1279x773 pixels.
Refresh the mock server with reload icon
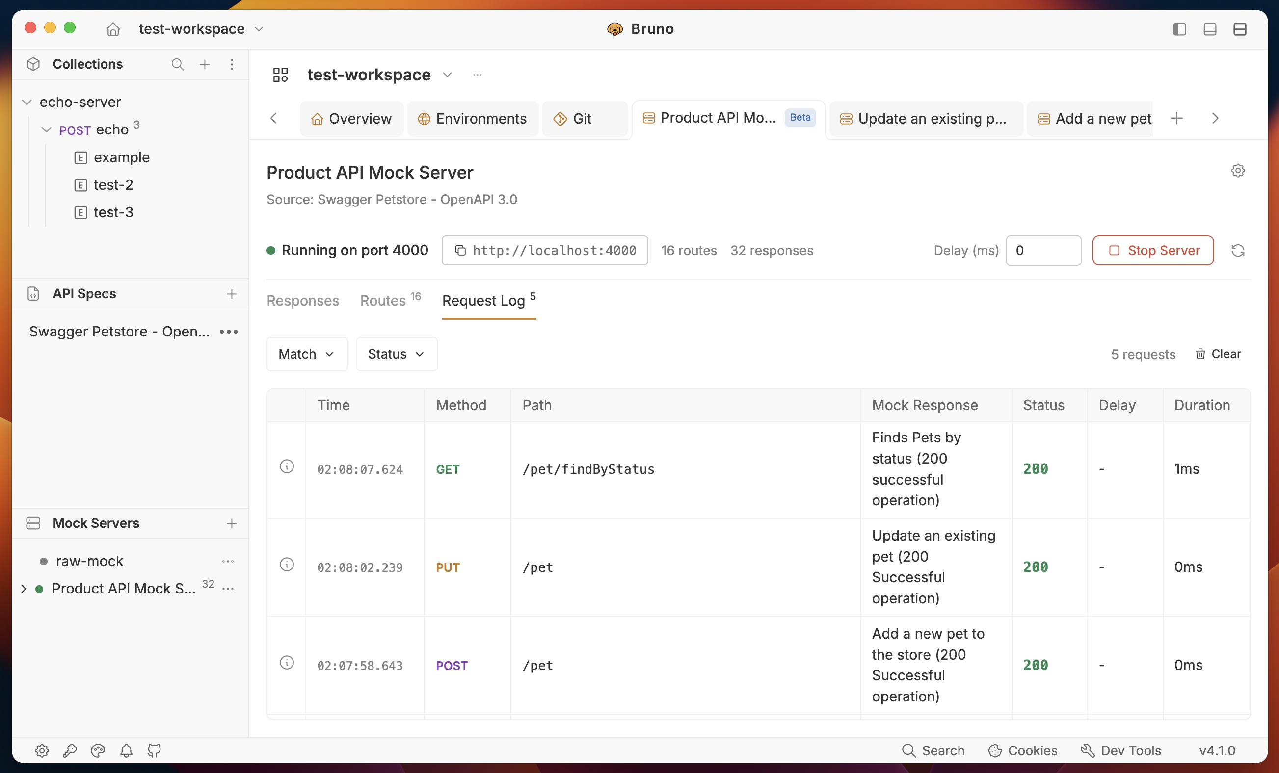(x=1237, y=251)
